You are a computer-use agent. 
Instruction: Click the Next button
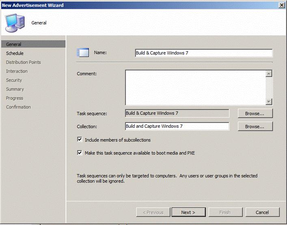188,212
